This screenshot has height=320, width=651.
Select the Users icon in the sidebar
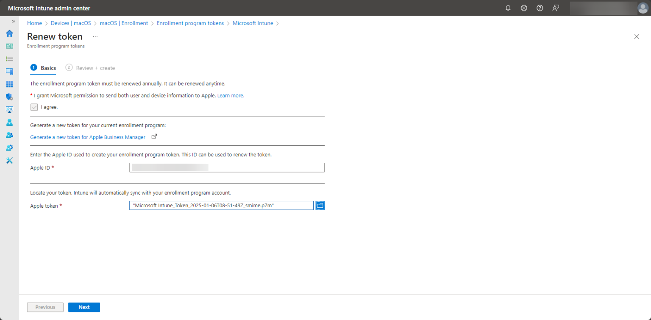tap(9, 122)
